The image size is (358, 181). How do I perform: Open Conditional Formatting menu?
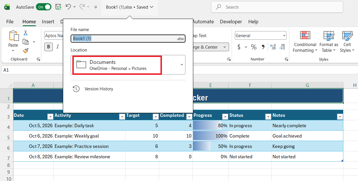pos(305,42)
